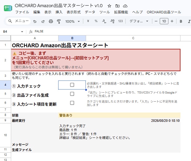191x161 pixels.
Task: Format as yen currency
Action: (x=88, y=21)
